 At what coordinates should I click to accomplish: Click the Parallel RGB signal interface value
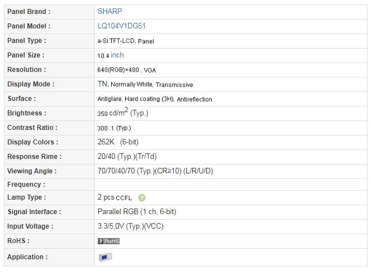[x=137, y=211]
